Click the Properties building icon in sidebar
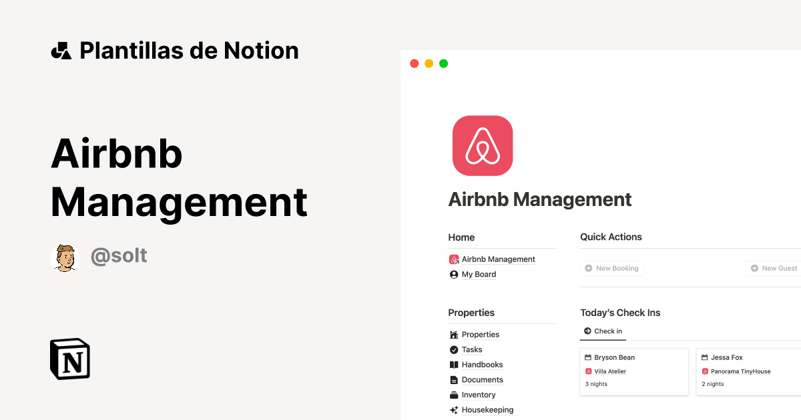This screenshot has width=801, height=420. 454,334
